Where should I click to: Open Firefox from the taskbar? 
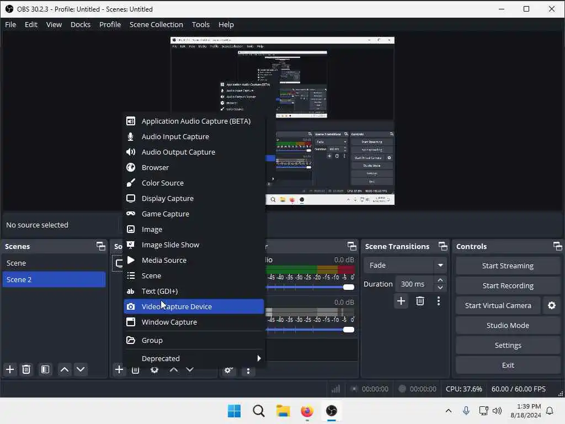pos(307,411)
